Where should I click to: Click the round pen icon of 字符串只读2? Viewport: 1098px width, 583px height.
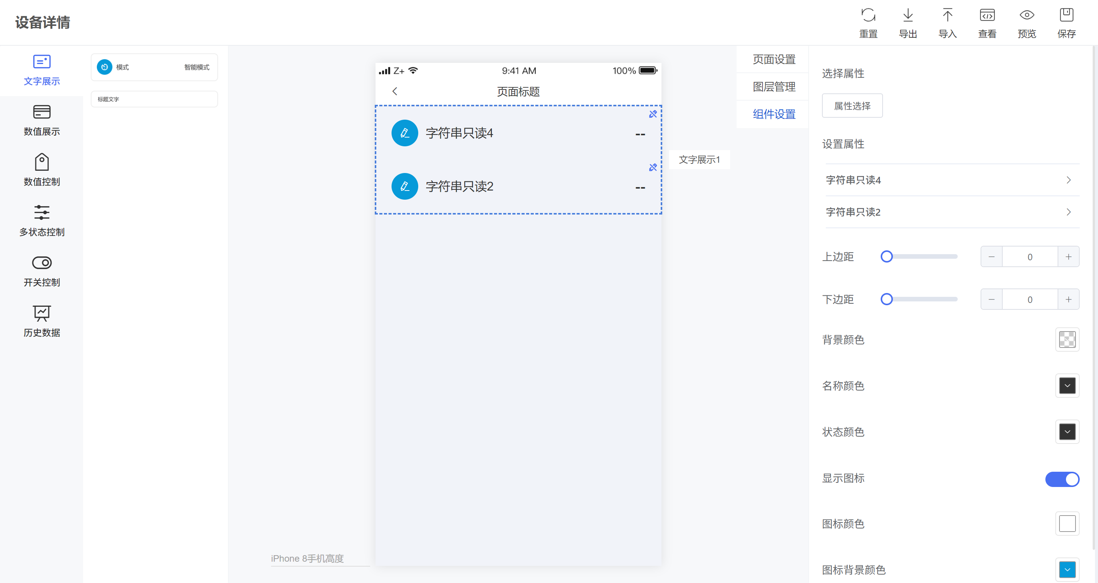pos(405,186)
